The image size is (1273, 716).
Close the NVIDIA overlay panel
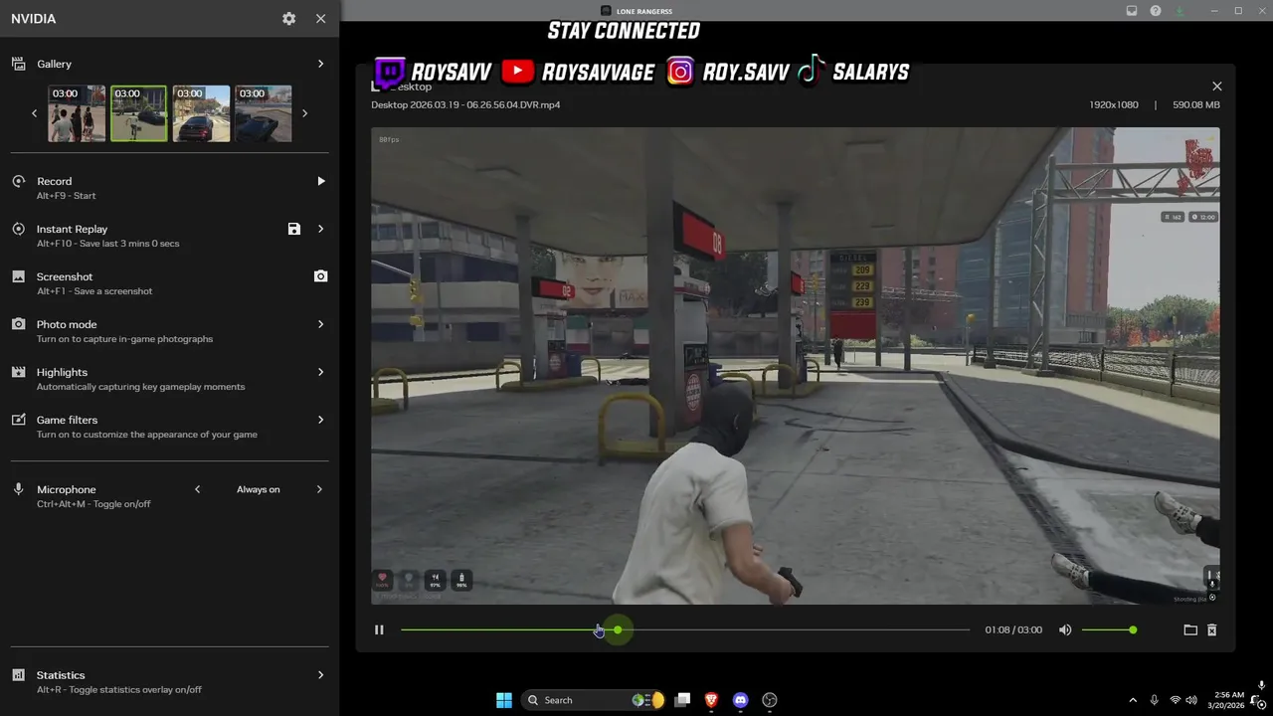(320, 19)
